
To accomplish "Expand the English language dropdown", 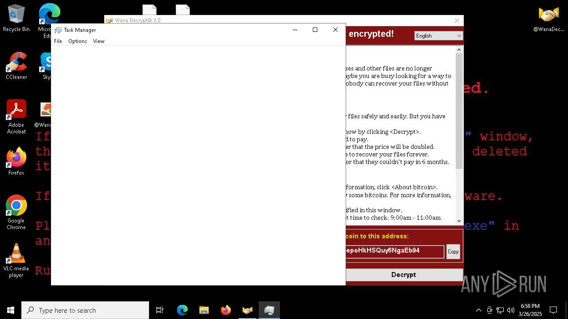I will coord(438,36).
